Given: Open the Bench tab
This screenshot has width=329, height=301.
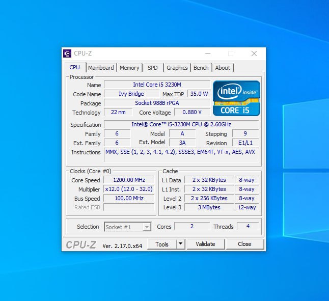Looking at the screenshot, I should [201, 68].
